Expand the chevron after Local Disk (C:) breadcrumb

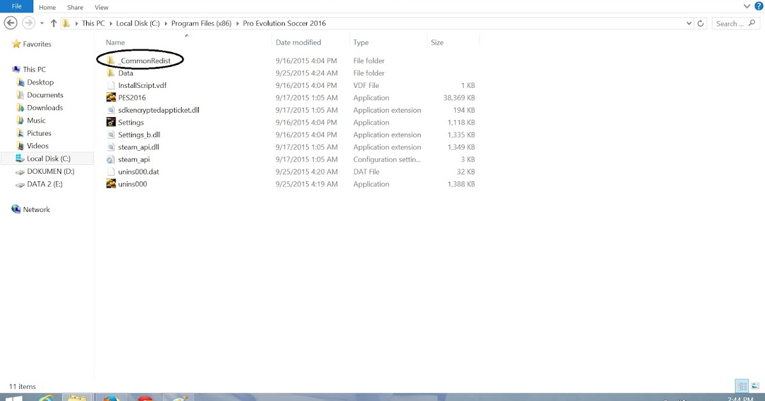(x=166, y=24)
